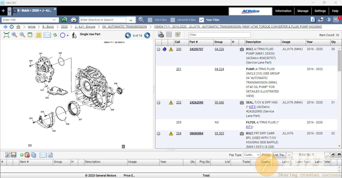Open KIT1 link in FILTER description

point(249,127)
